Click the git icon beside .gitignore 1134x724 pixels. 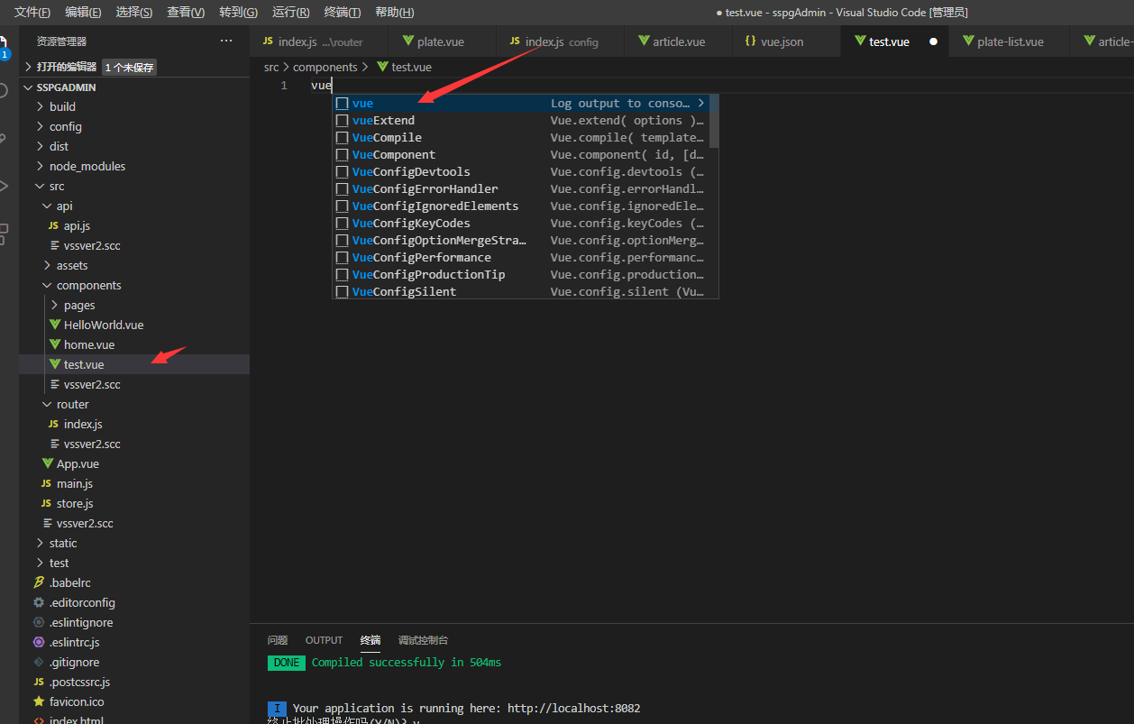pyautogui.click(x=39, y=662)
